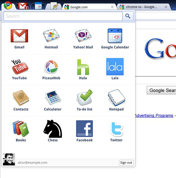Click the magnifier search button
The width and height of the screenshot is (176, 178).
coord(128,16)
